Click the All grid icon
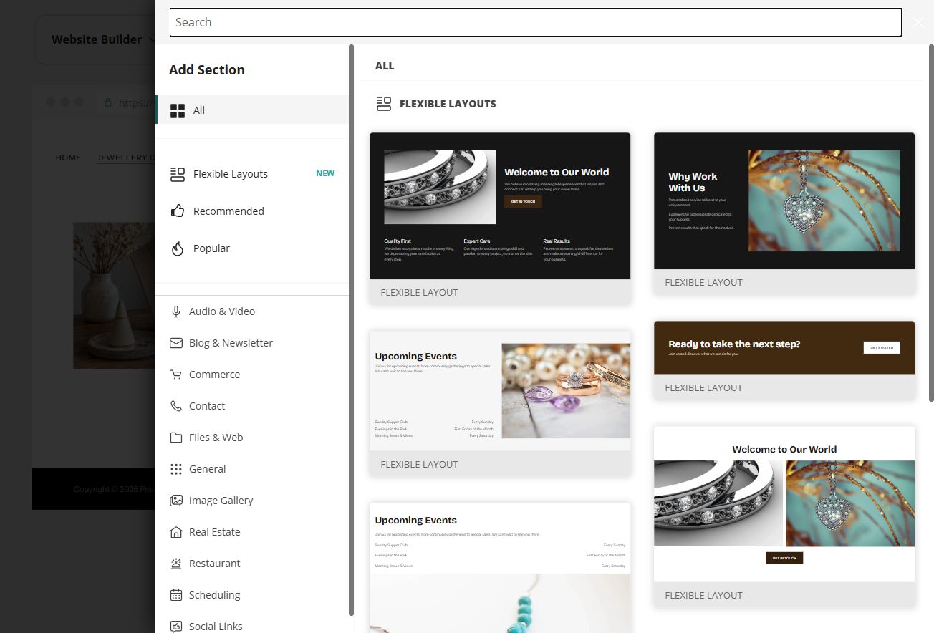934x633 pixels. coord(177,110)
